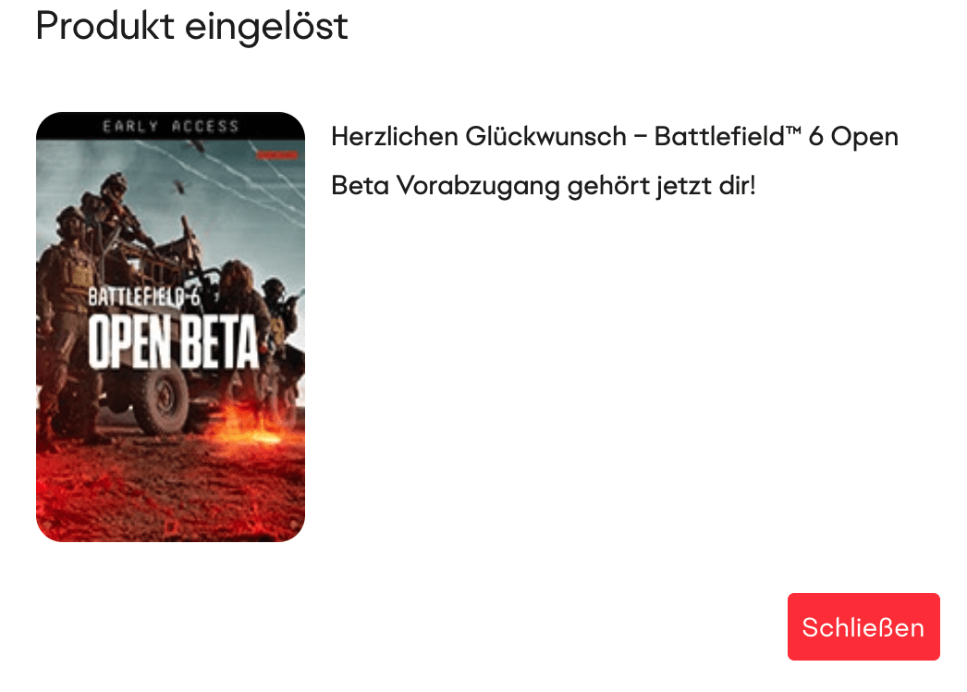Click the EARLY ACCESS banner on the cover
967x692 pixels.
[170, 126]
